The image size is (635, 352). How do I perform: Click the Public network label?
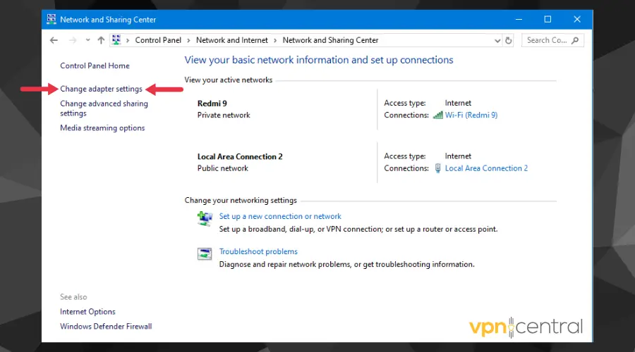pos(223,168)
